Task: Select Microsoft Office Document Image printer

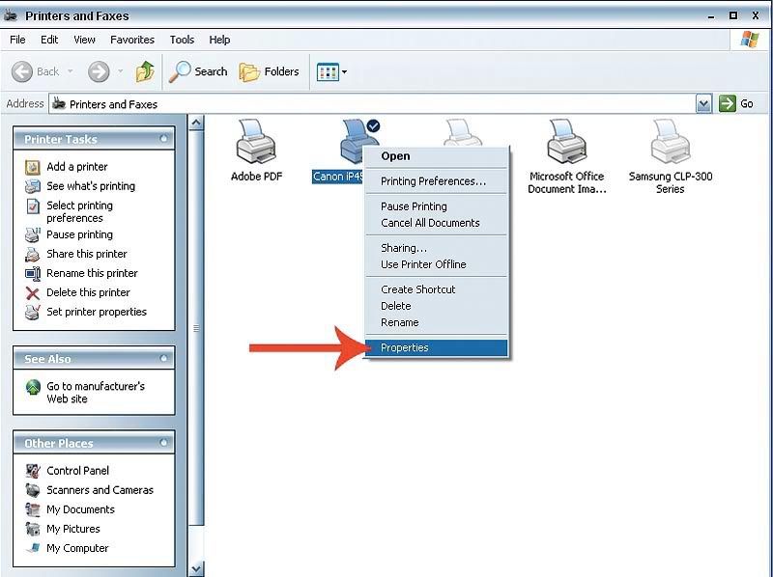Action: tap(566, 145)
